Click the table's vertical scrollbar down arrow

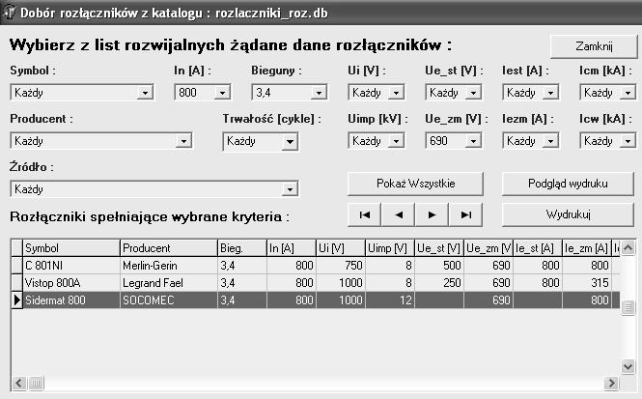point(628,366)
